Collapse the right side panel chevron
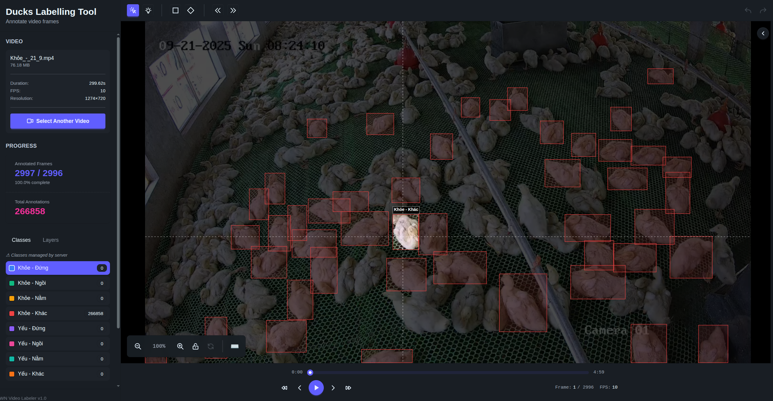The width and height of the screenshot is (773, 401). 763,33
